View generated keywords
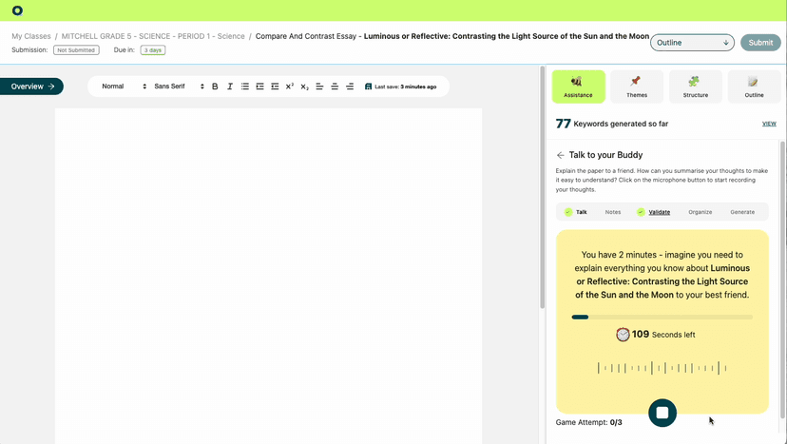The height and width of the screenshot is (444, 787). click(769, 124)
